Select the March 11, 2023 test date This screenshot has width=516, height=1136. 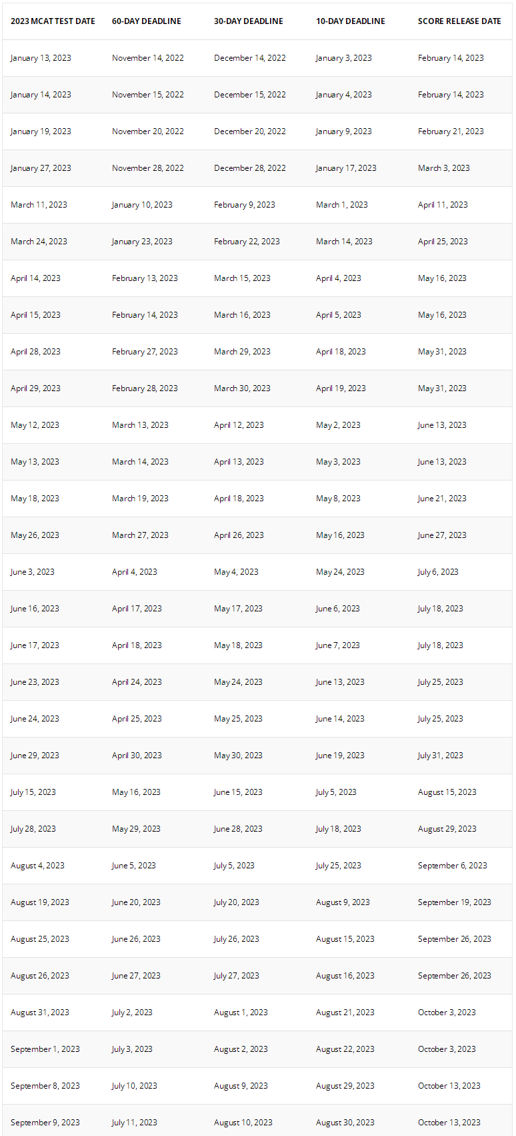(x=39, y=205)
